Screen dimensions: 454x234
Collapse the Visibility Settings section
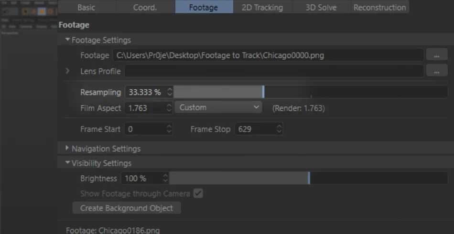point(67,163)
